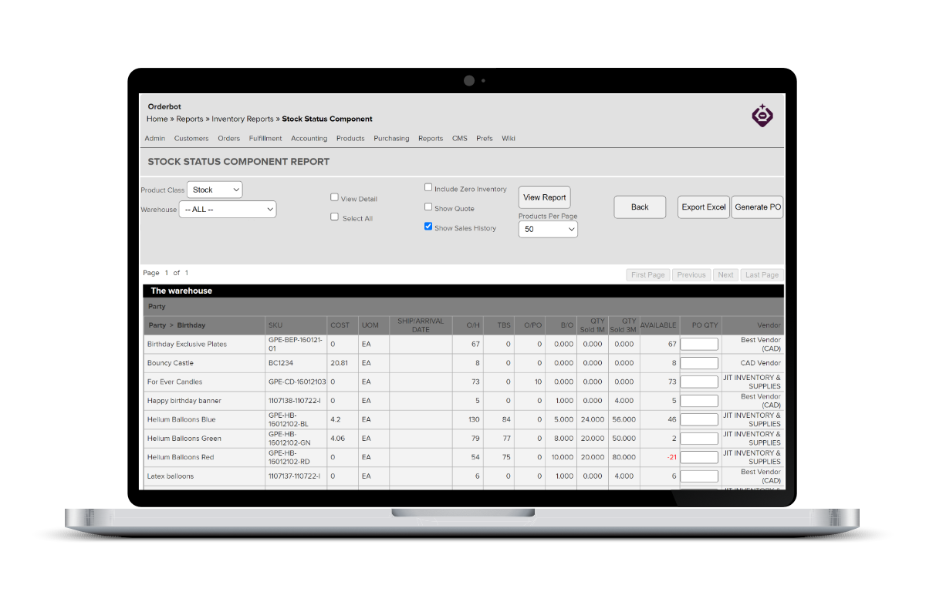The height and width of the screenshot is (592, 926).
Task: Open the Admin menu
Action: (154, 138)
